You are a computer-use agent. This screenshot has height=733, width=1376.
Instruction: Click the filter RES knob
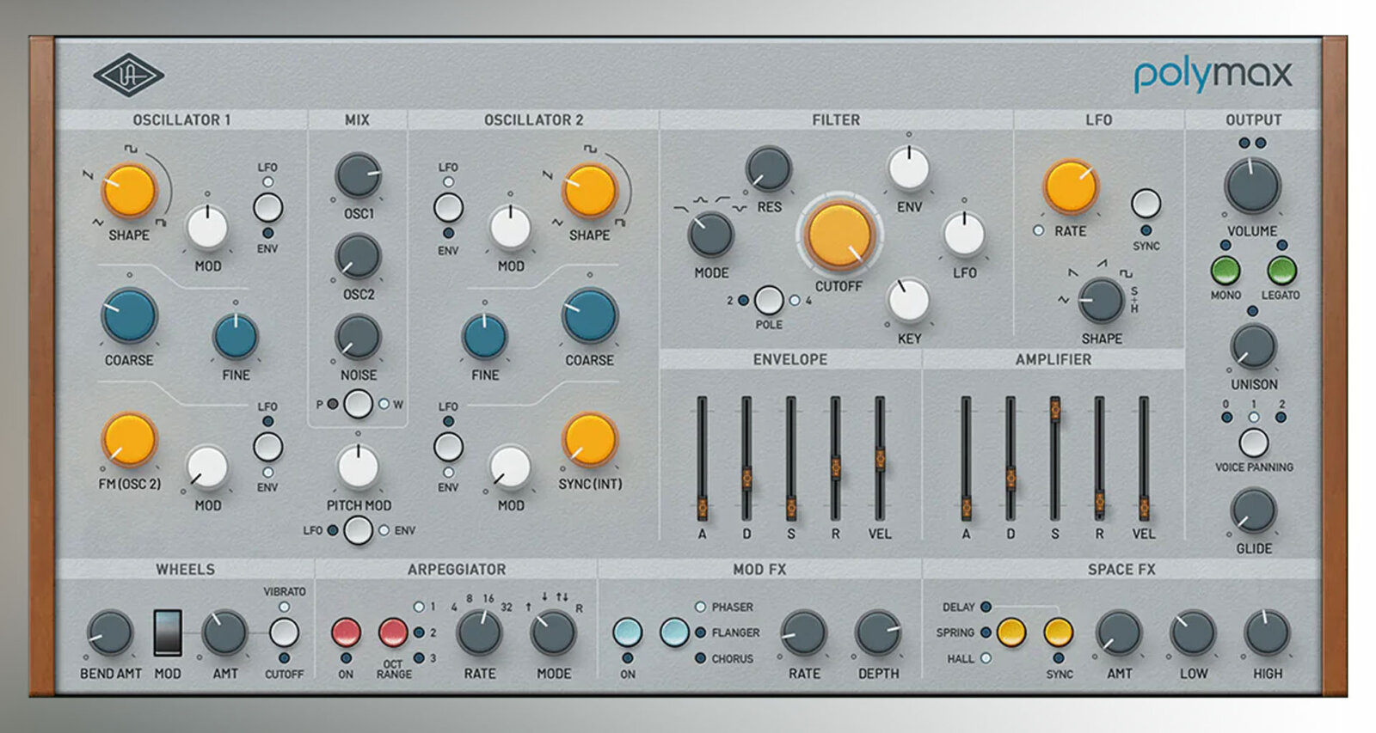point(768,168)
